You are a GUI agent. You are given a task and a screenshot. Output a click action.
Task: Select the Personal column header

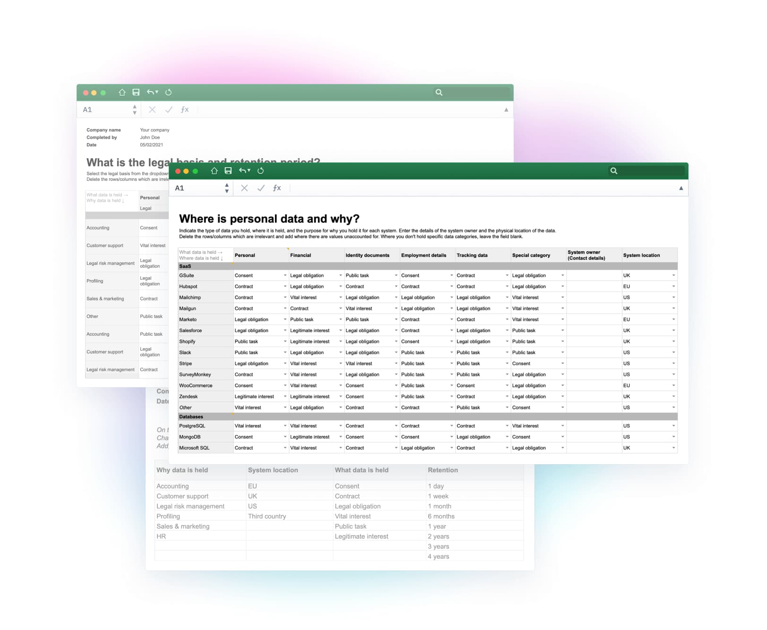[x=261, y=255]
